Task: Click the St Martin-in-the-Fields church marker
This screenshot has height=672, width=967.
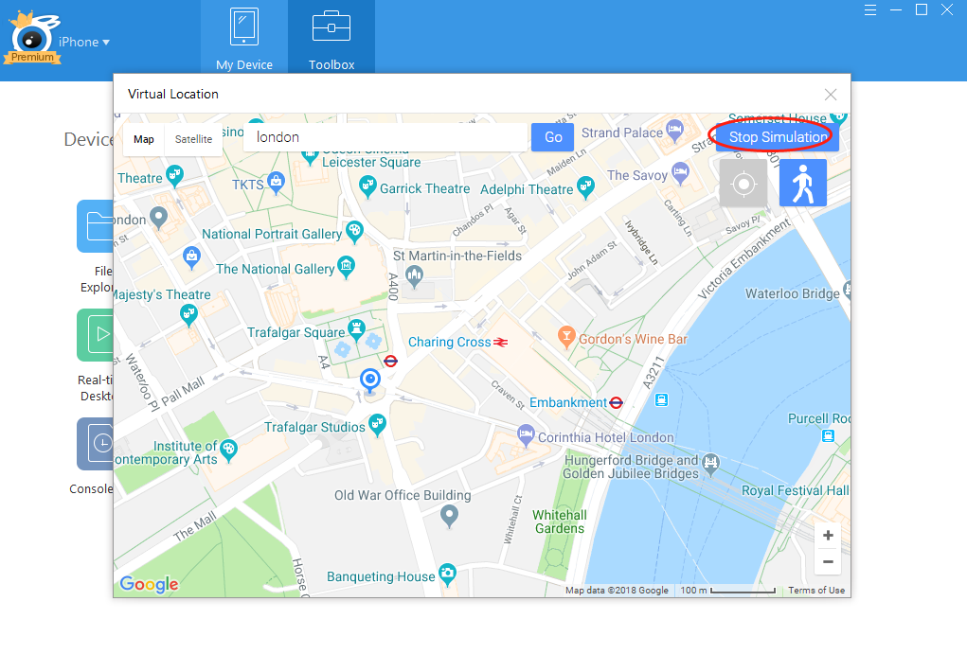Action: tap(415, 276)
